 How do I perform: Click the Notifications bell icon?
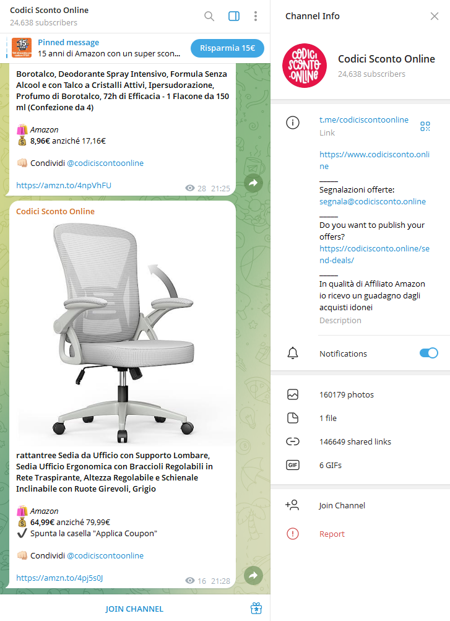[293, 353]
